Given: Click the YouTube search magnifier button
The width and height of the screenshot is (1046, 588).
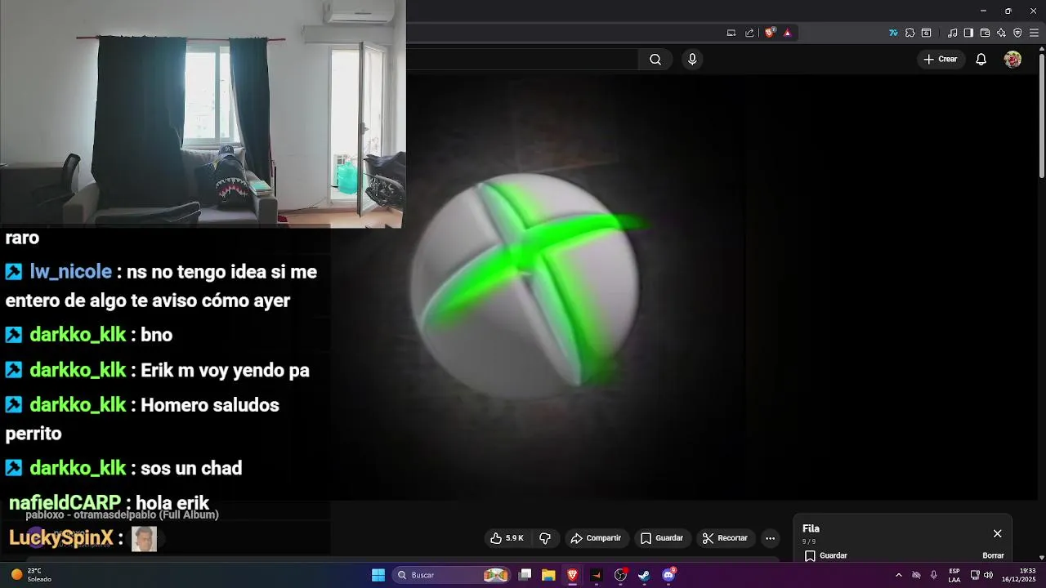Looking at the screenshot, I should (655, 60).
